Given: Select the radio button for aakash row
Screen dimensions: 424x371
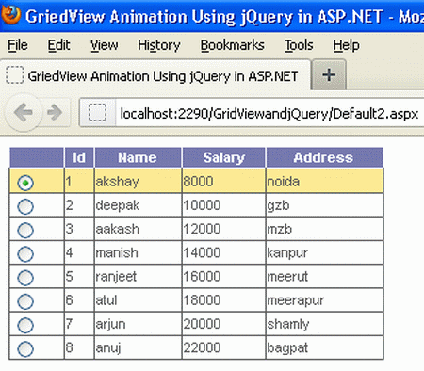Looking at the screenshot, I should coord(25,231).
